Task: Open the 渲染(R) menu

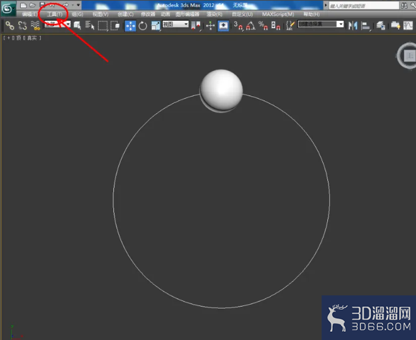Action: click(x=215, y=14)
